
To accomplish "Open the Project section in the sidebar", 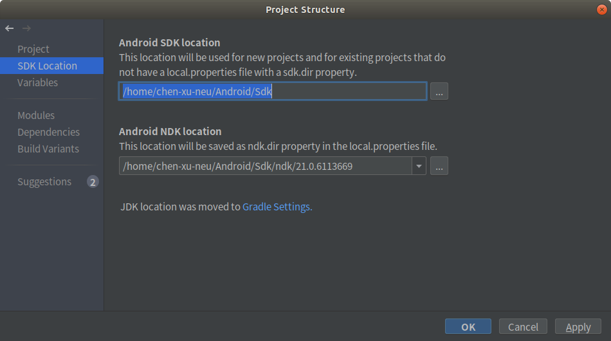I will coord(33,49).
